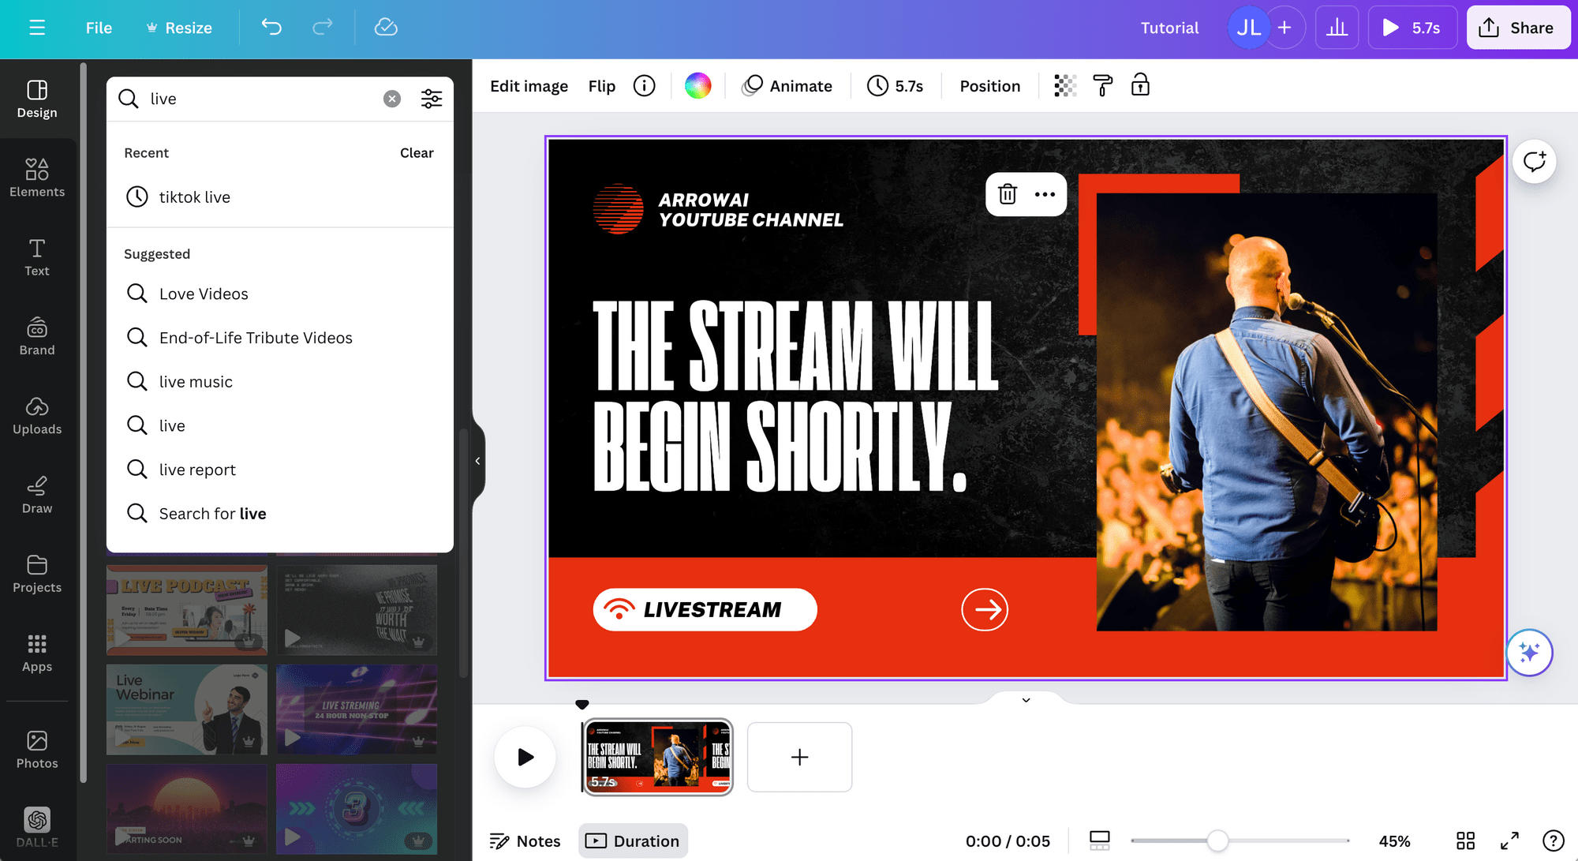Screen dimensions: 1578x861
Task: Click the DALL-E icon in sidebar
Action: coord(36,821)
